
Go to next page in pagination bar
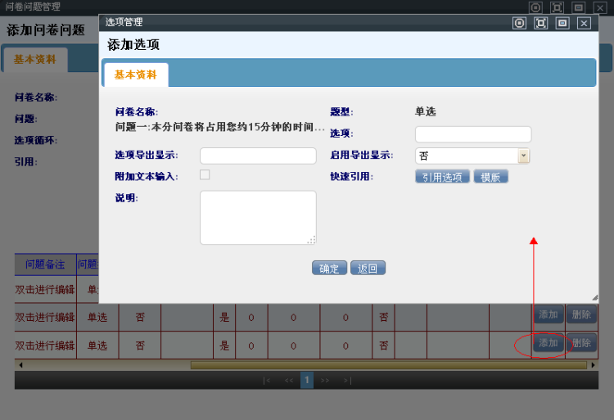tap(325, 381)
